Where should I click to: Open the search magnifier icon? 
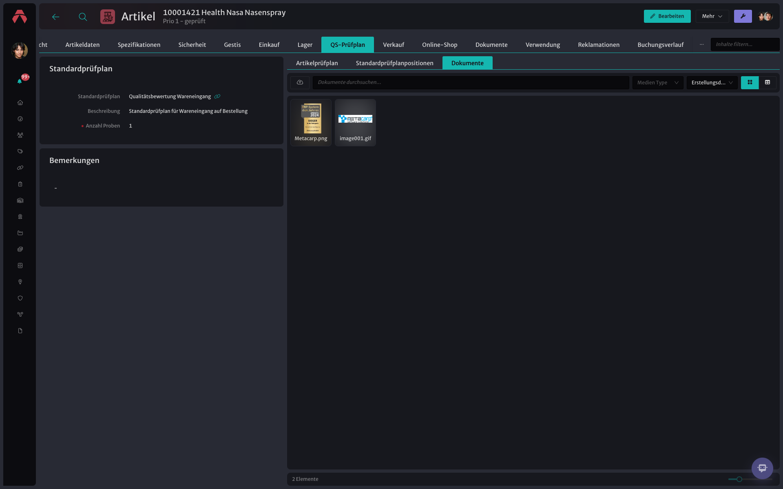pos(83,17)
